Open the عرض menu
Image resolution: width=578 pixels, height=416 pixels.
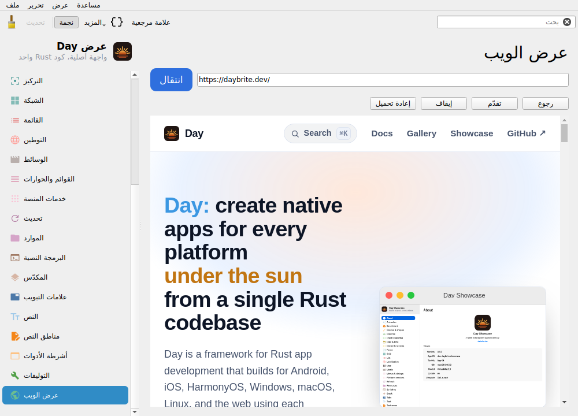60,6
